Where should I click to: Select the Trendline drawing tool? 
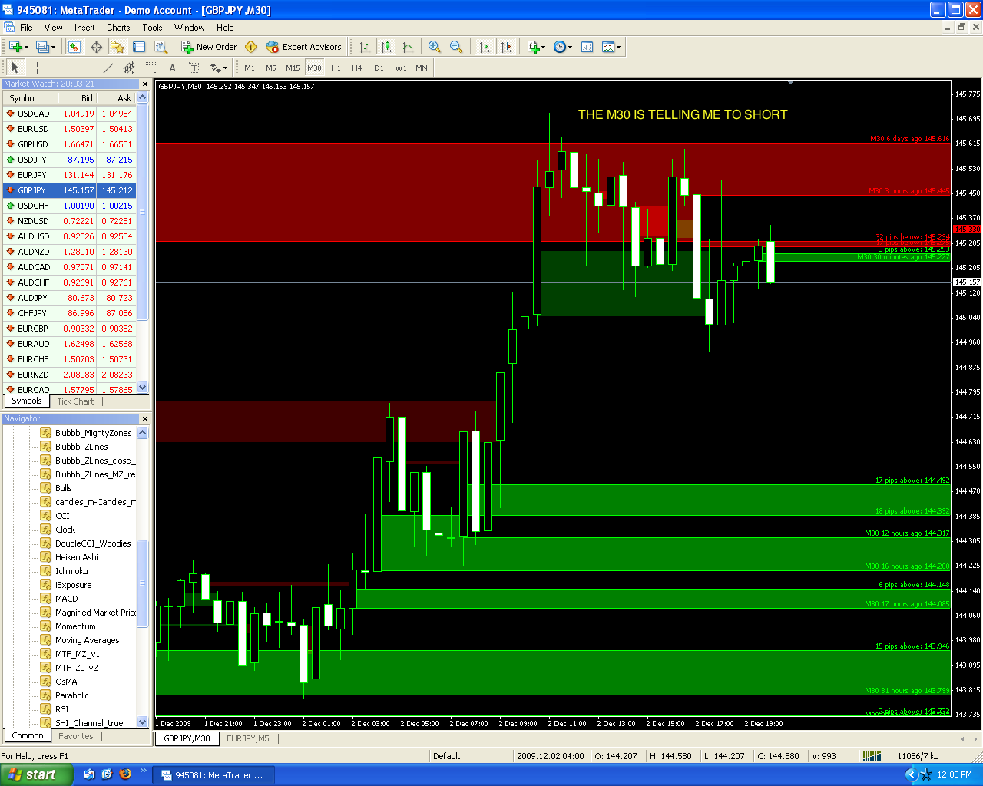108,68
